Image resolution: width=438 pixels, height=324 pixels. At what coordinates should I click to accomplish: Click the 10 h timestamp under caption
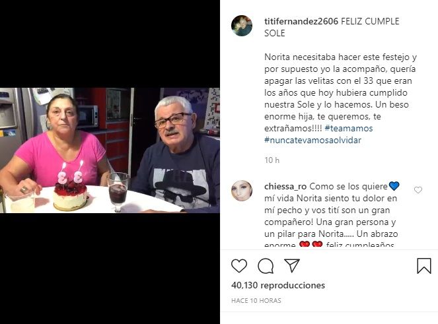pyautogui.click(x=272, y=160)
